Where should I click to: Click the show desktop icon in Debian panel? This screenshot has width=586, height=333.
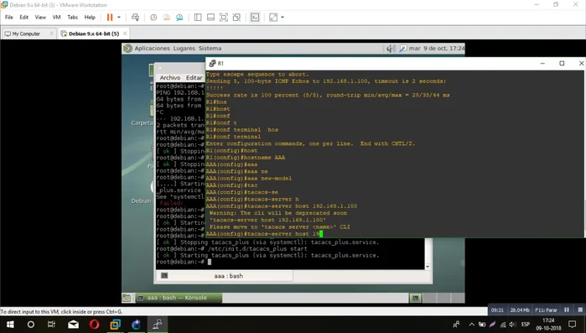(127, 298)
